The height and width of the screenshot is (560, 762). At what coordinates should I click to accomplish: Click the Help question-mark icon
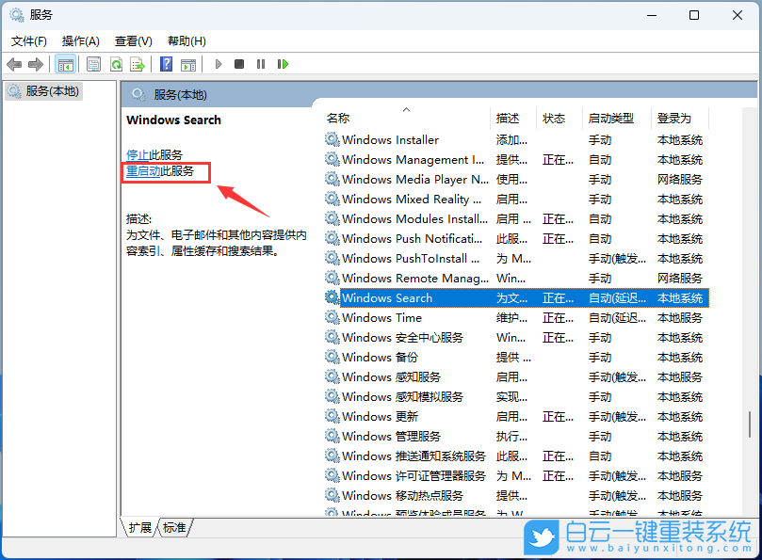point(165,64)
